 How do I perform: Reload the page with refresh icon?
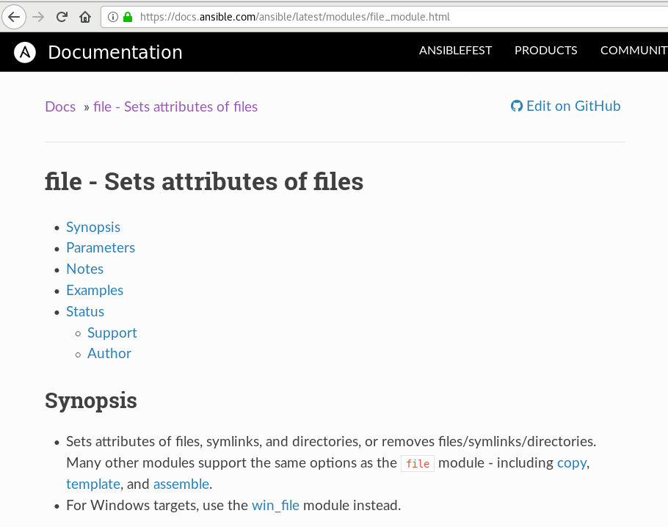tap(62, 16)
